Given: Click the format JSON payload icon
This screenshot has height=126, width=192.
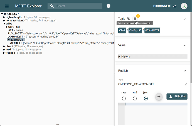Looking at the screenshot, I should pos(159,97).
